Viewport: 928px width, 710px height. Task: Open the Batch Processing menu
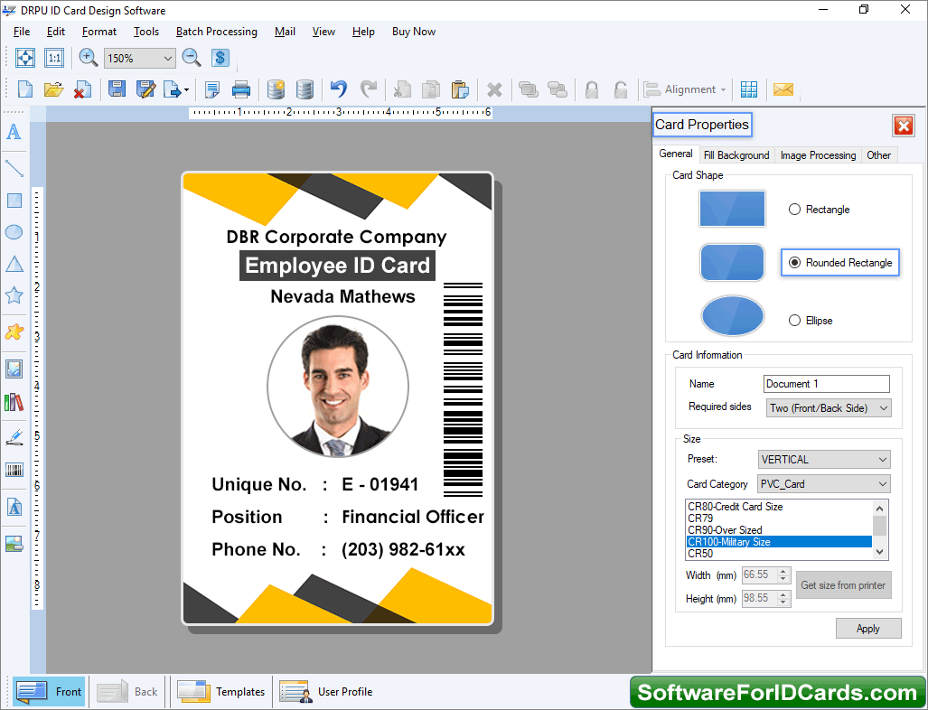tap(217, 32)
